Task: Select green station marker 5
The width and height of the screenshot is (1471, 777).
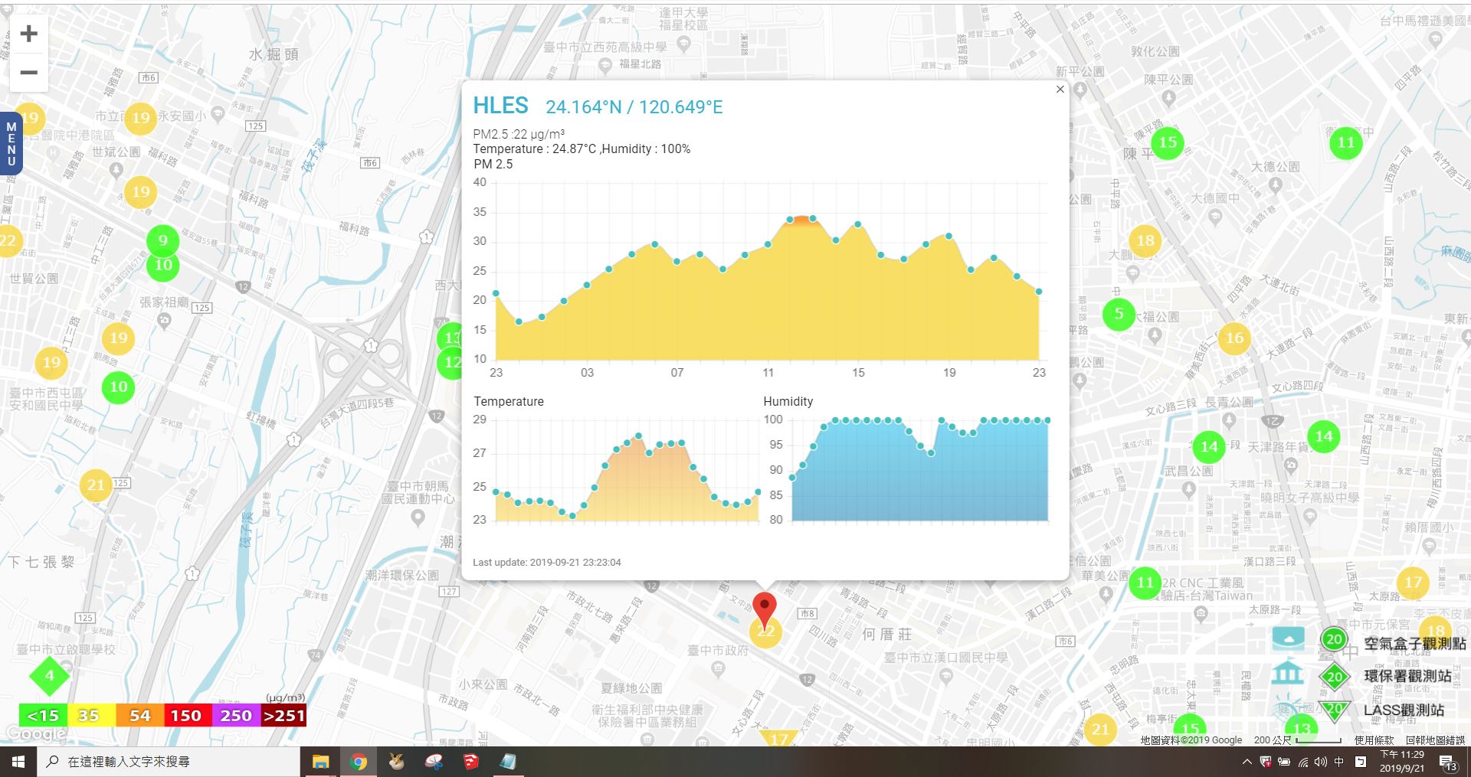Action: click(1119, 314)
